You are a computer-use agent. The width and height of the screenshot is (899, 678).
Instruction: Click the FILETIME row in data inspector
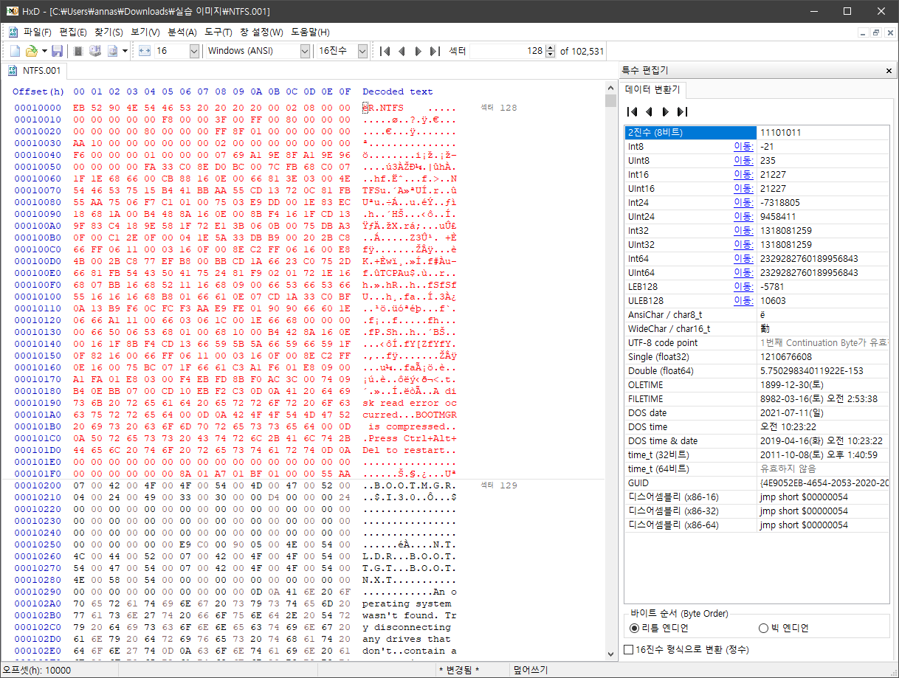[757, 399]
